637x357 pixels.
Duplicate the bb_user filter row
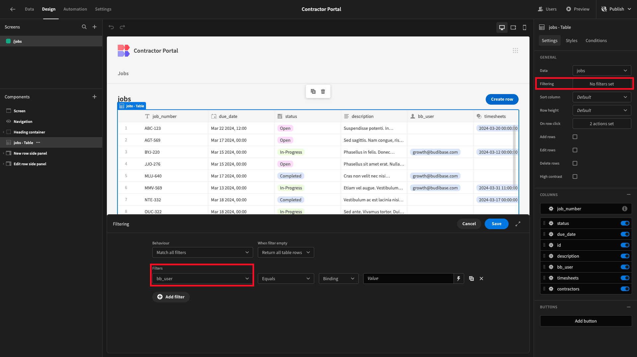click(x=471, y=279)
